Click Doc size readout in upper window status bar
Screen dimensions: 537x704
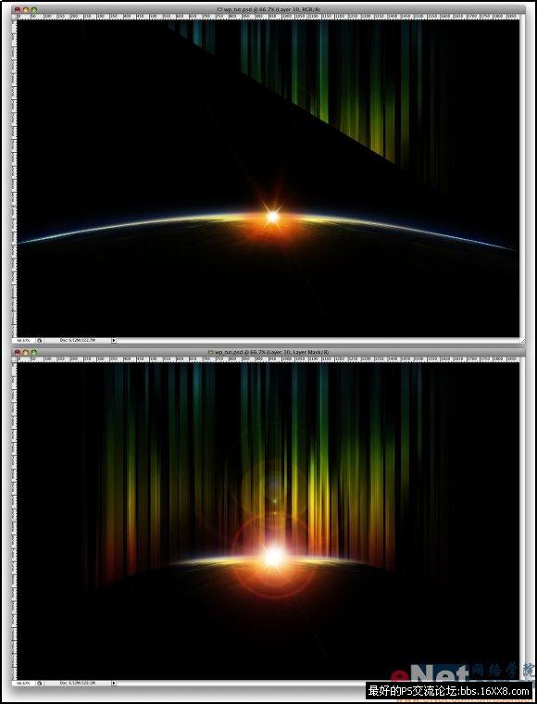point(77,340)
